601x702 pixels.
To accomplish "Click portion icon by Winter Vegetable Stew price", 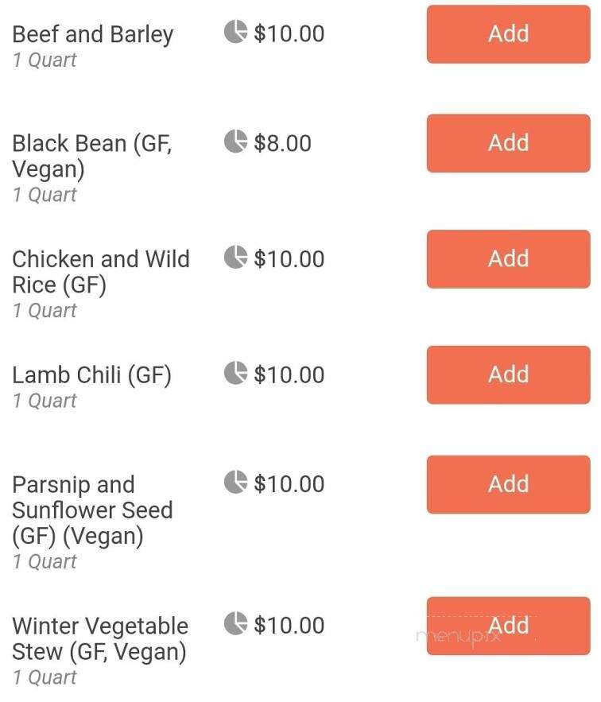I will [x=235, y=623].
